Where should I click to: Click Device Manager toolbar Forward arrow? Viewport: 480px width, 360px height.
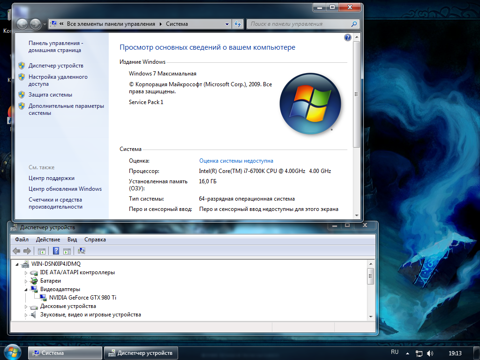point(27,251)
